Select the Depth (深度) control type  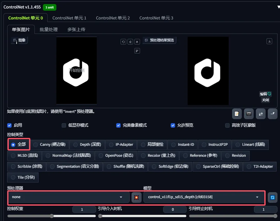(x=87, y=145)
